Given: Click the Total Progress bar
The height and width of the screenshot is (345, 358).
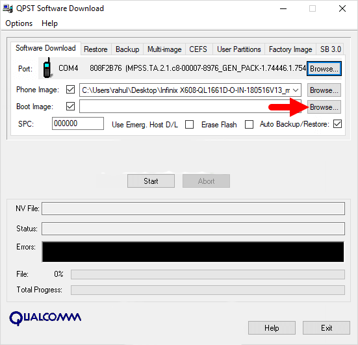Looking at the screenshot, I should (208, 290).
